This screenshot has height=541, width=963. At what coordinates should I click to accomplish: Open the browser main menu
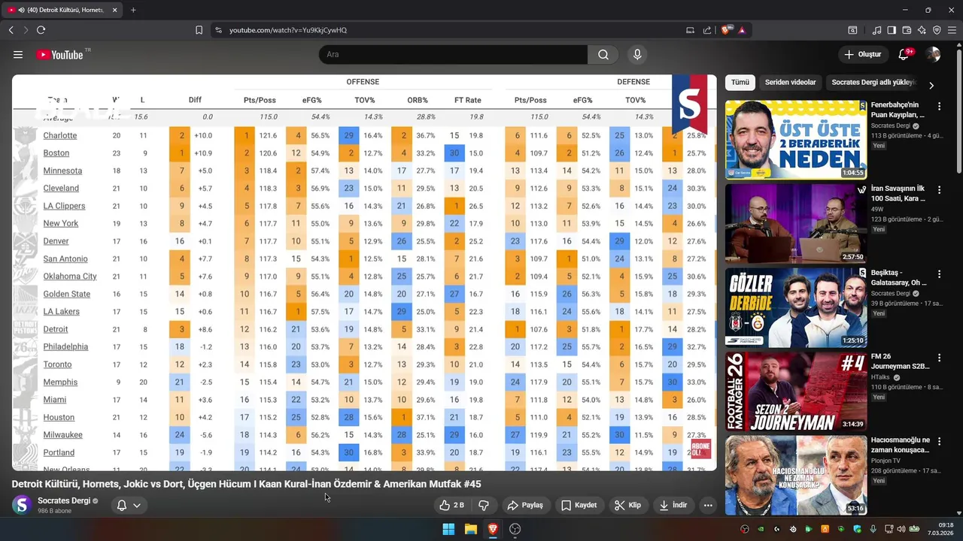[952, 30]
